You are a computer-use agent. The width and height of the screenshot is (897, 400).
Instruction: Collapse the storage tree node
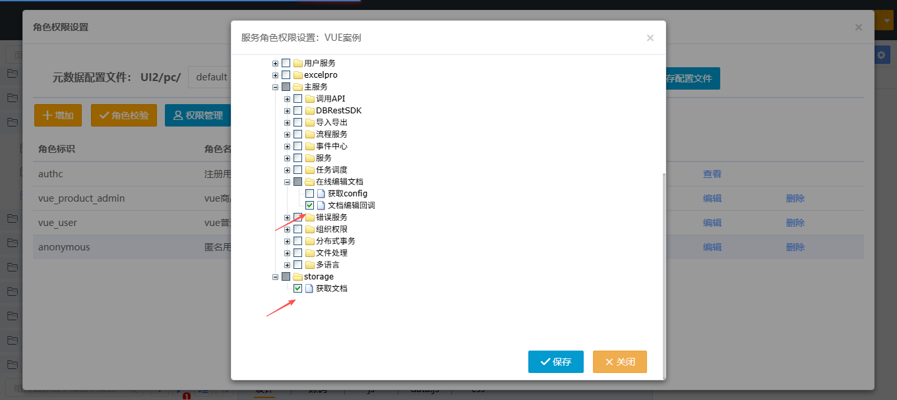(x=275, y=277)
